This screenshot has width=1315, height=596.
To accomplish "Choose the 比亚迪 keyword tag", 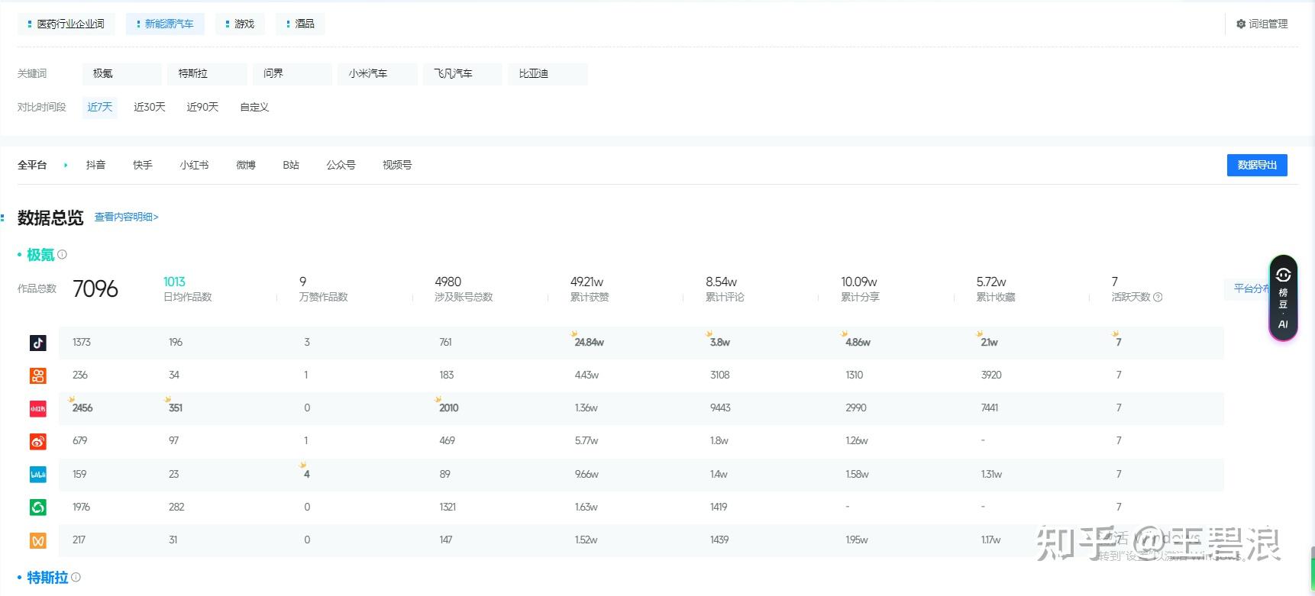I will tap(548, 73).
